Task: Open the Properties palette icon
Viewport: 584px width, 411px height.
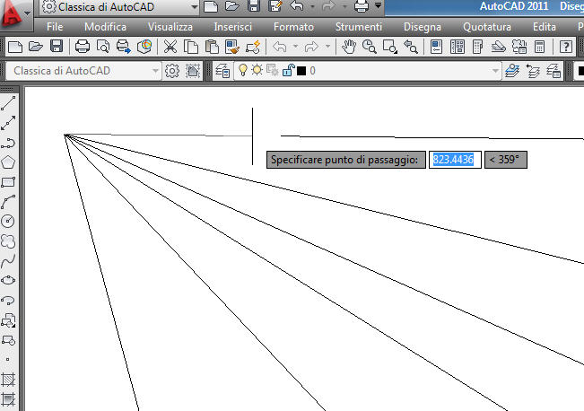Action: (x=436, y=47)
